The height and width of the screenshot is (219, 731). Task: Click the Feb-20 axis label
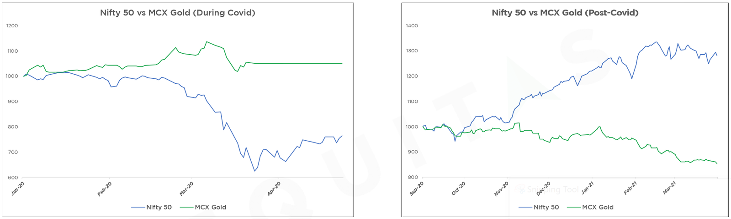point(105,189)
